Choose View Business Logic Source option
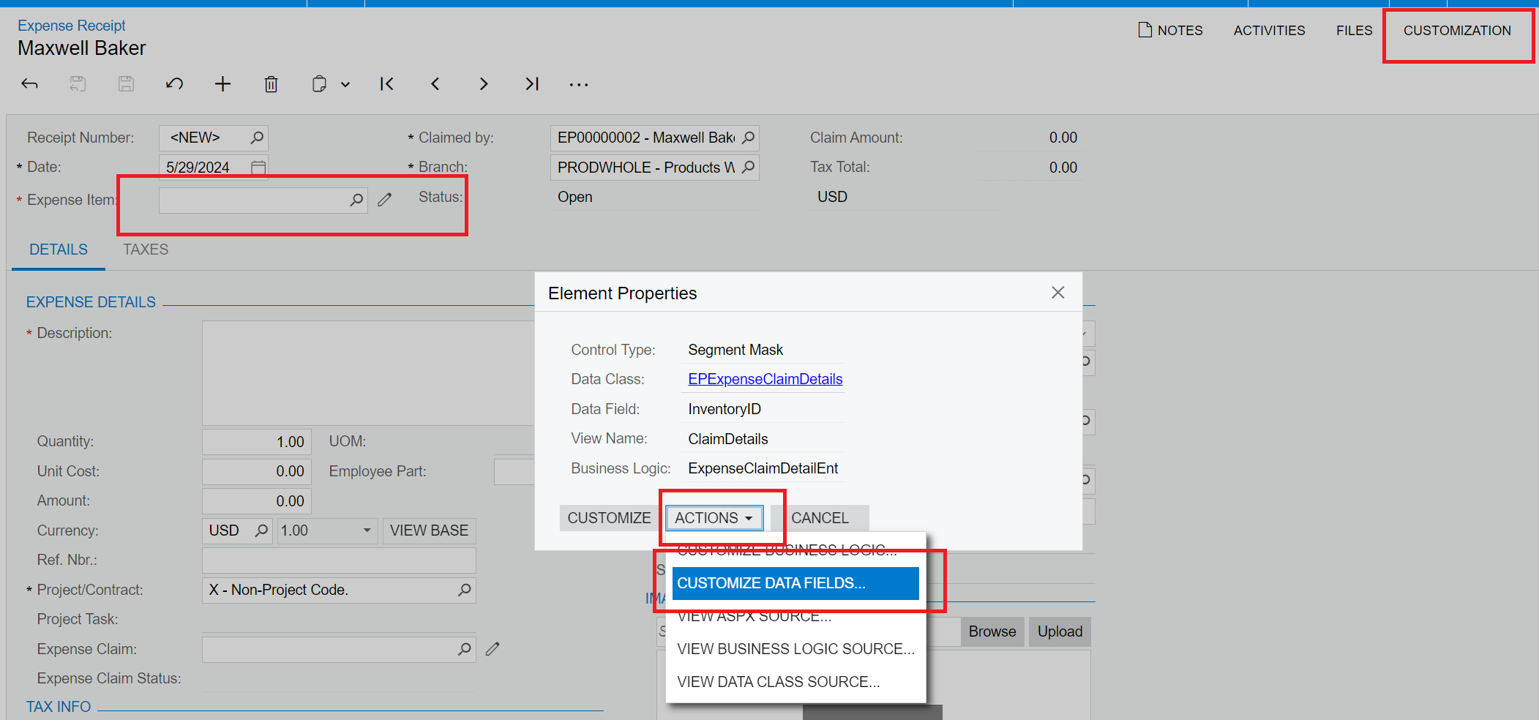This screenshot has width=1539, height=720. click(795, 649)
